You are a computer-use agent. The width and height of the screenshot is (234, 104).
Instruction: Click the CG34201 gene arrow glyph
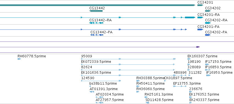click(x=200, y=5)
